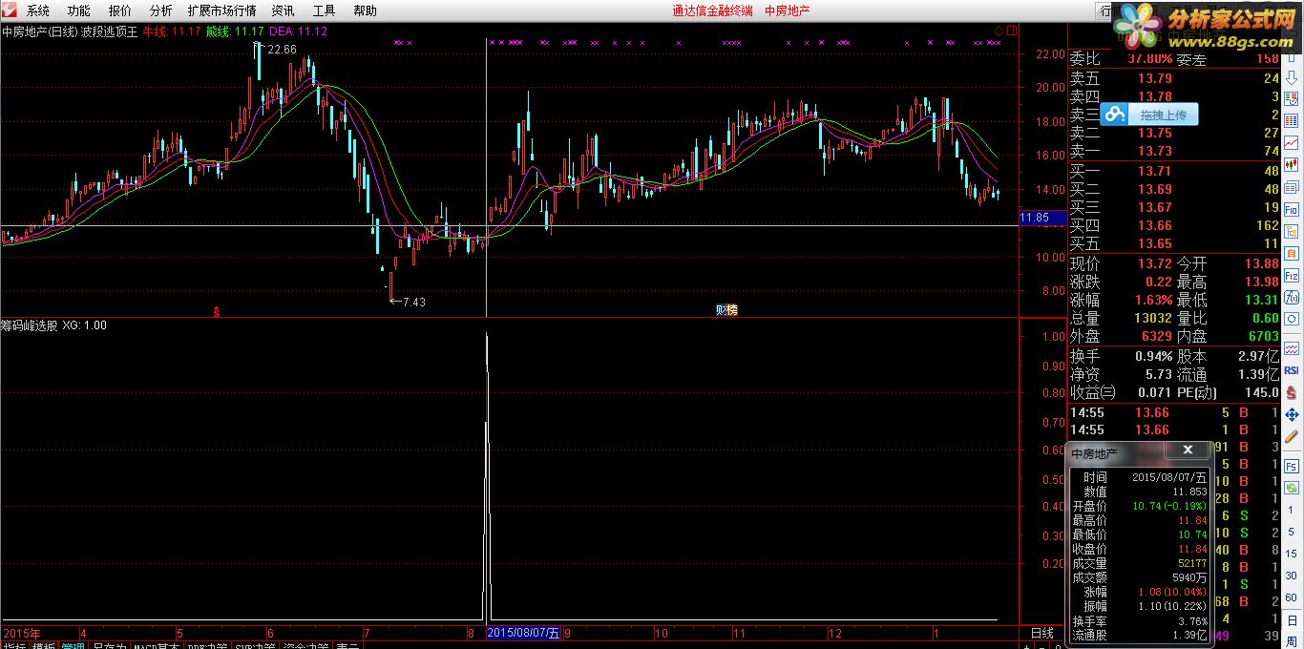Image resolution: width=1304 pixels, height=649 pixels.
Task: Click the PE(动) 145.0 value
Action: 1260,392
